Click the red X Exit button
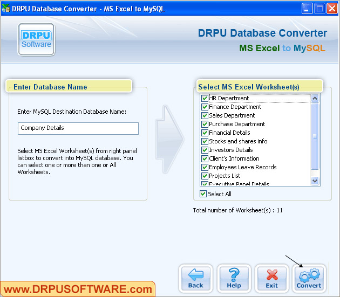The height and width of the screenshot is (297, 340). coord(271,278)
